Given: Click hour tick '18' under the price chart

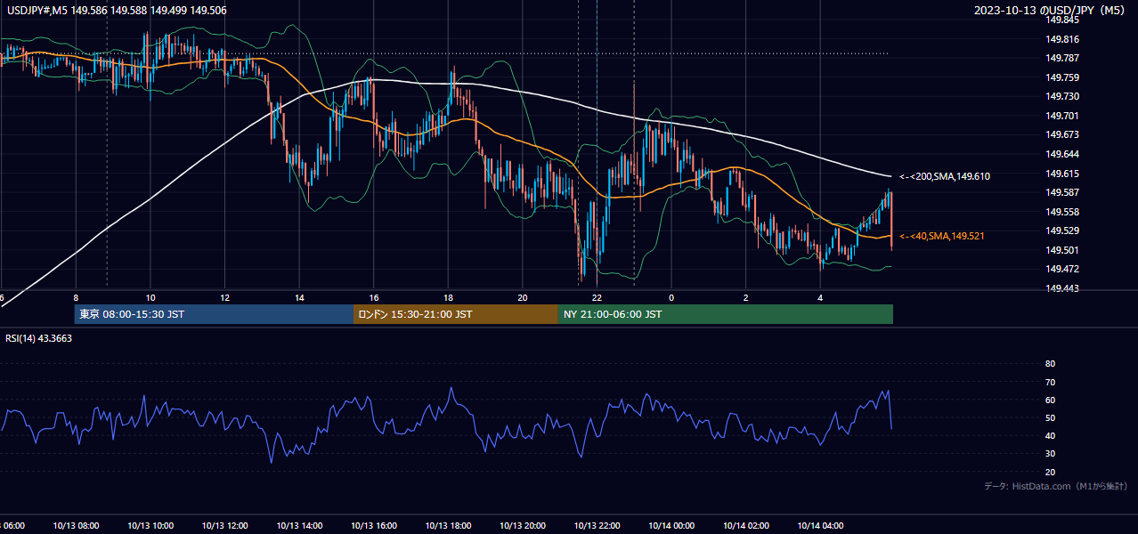Looking at the screenshot, I should 448,297.
